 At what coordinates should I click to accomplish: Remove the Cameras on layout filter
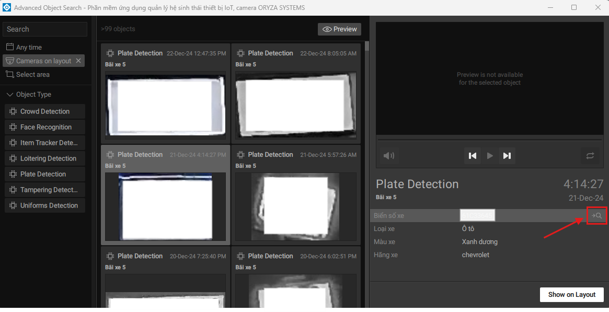tap(78, 61)
